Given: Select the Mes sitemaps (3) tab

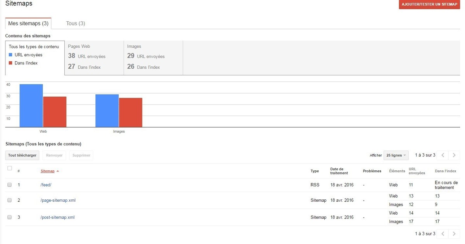Looking at the screenshot, I should (x=28, y=23).
